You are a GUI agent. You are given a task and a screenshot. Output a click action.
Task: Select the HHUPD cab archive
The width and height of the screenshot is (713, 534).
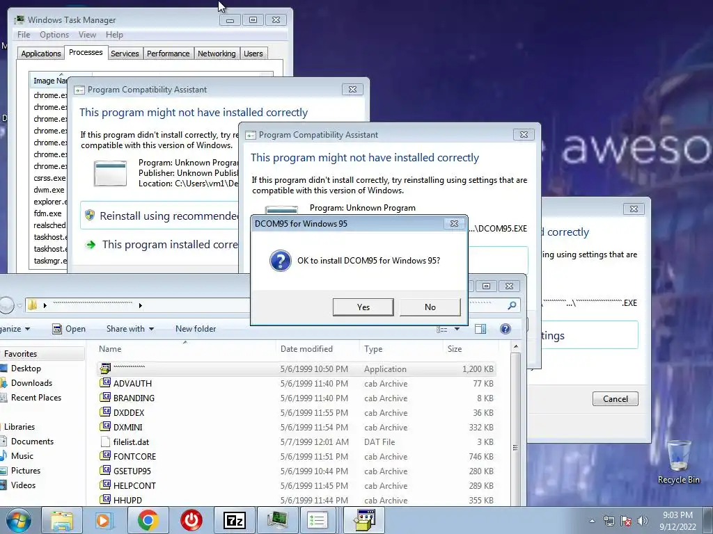click(x=297, y=500)
